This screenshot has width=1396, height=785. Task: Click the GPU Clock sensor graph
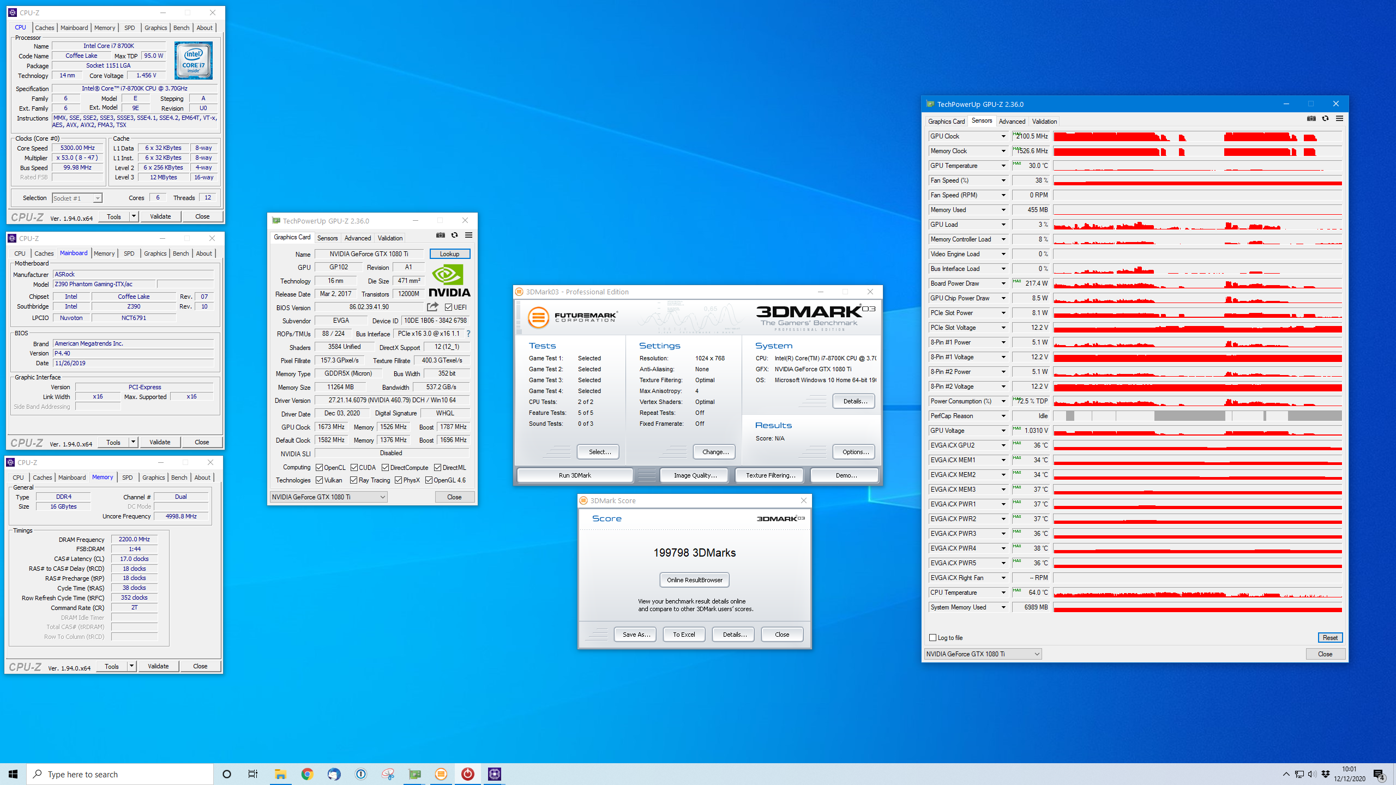click(1198, 136)
